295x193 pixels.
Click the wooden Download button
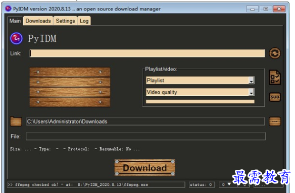144,168
